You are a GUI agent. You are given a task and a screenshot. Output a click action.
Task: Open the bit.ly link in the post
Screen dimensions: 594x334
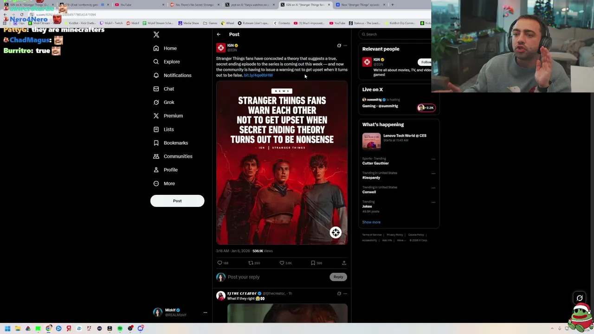pyautogui.click(x=258, y=75)
